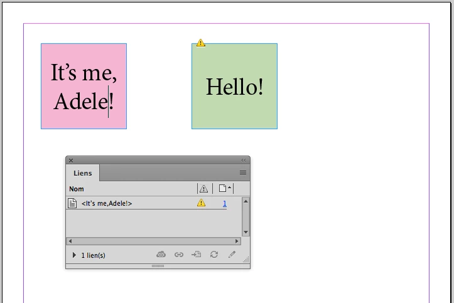
Task: Click inside the pink It's me, Adele! frame
Action: pyautogui.click(x=84, y=86)
